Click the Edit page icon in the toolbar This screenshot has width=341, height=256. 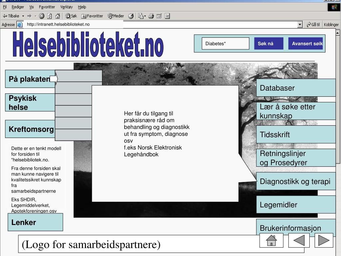pyautogui.click(x=159, y=16)
